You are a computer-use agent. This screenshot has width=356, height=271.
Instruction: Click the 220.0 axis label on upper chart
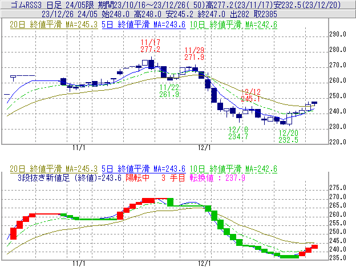(338, 142)
